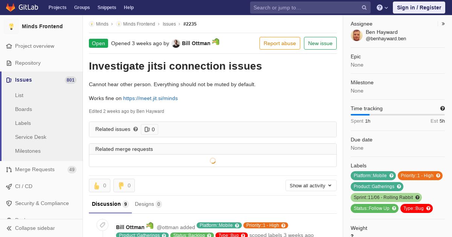452x237 pixels.
Task: Click help icon on Status::Follow Up label
Action: point(394,208)
